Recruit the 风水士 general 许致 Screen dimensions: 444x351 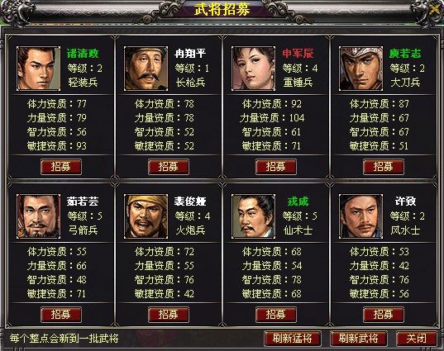point(384,315)
